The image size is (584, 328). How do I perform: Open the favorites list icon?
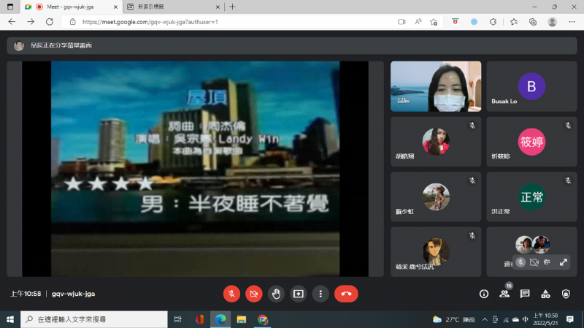click(x=514, y=22)
